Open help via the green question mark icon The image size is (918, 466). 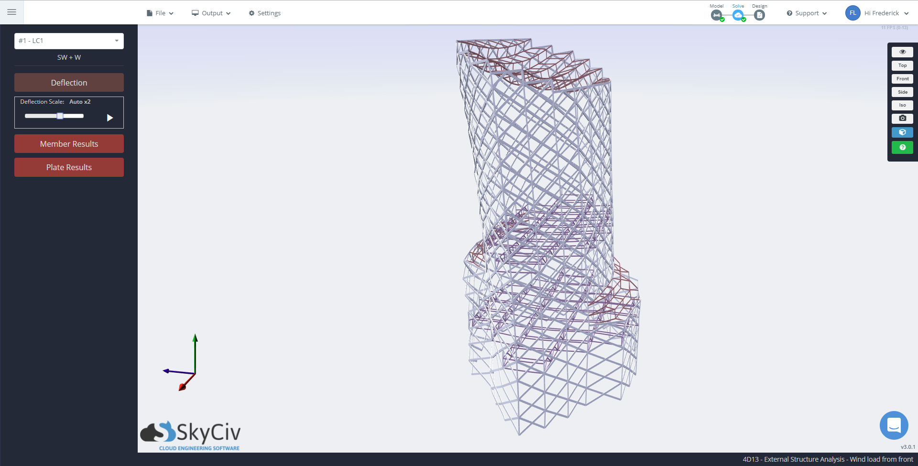point(902,147)
